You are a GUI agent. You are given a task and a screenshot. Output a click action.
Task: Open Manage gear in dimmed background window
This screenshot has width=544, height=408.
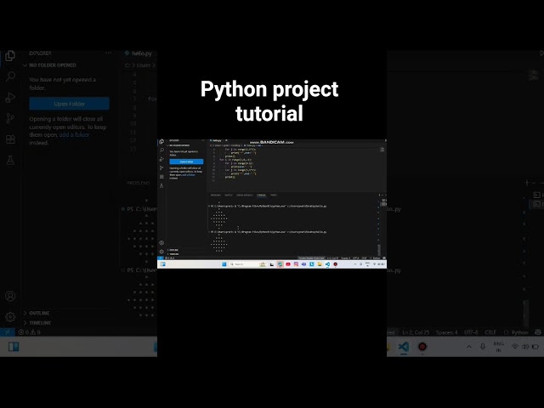point(10,317)
